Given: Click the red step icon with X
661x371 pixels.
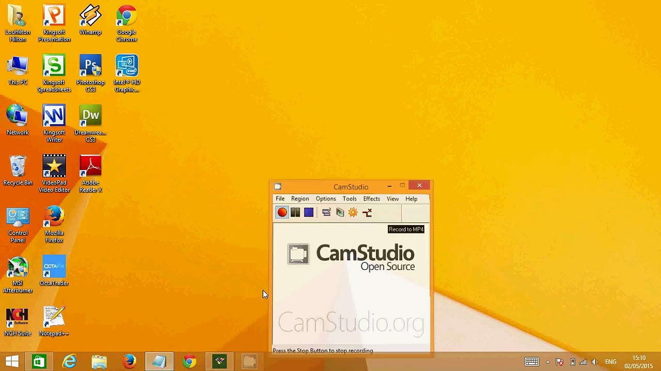Looking at the screenshot, I should pos(367,212).
